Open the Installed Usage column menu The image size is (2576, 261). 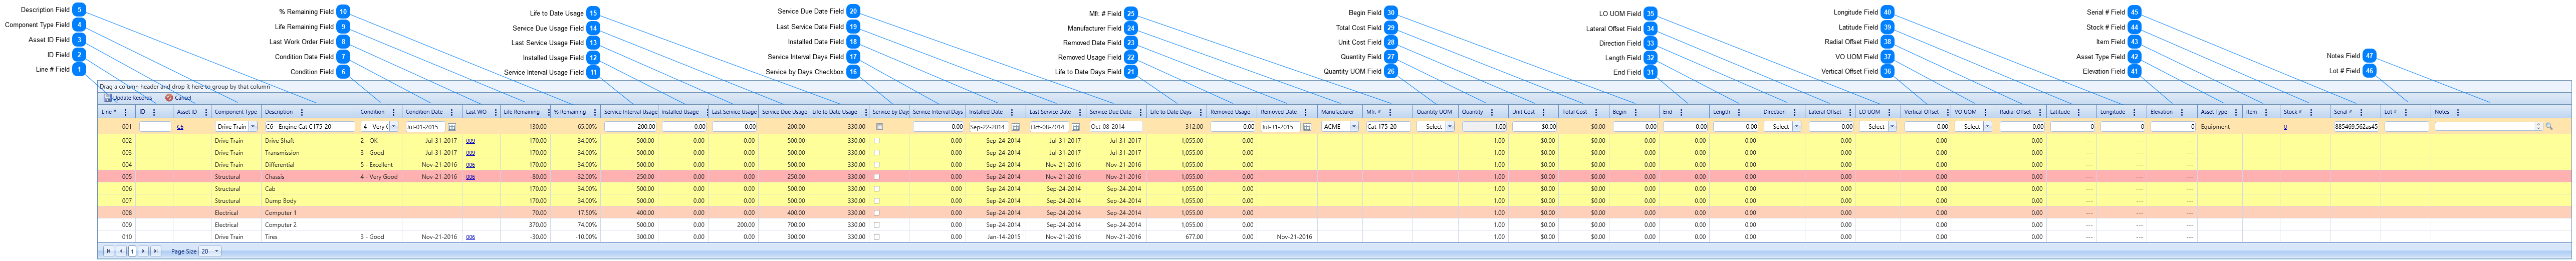point(708,112)
